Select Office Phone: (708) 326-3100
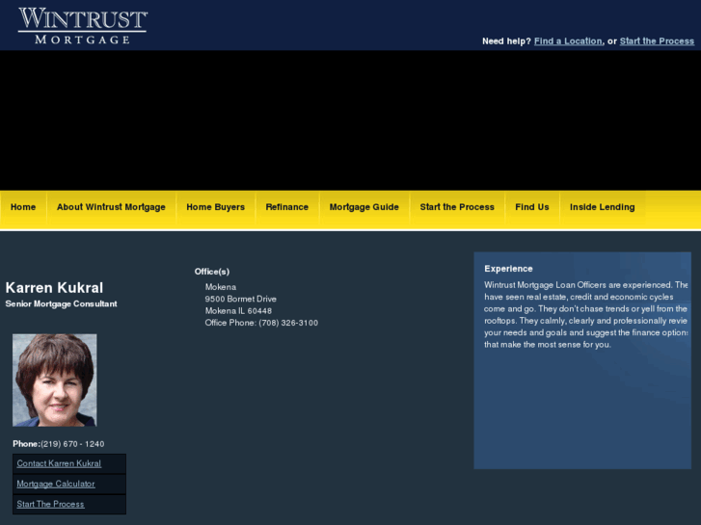 [261, 323]
